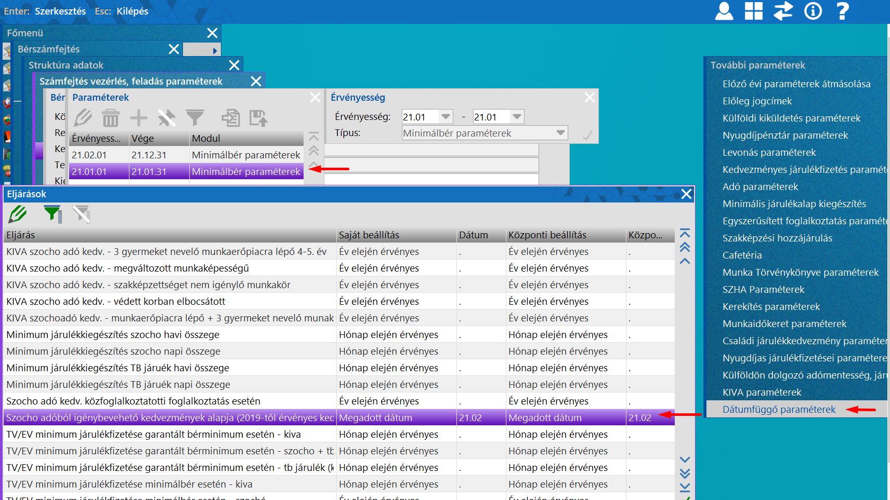Click the green pencil edit icon in Eljárások
Screen dimensions: 890x500
point(18,214)
